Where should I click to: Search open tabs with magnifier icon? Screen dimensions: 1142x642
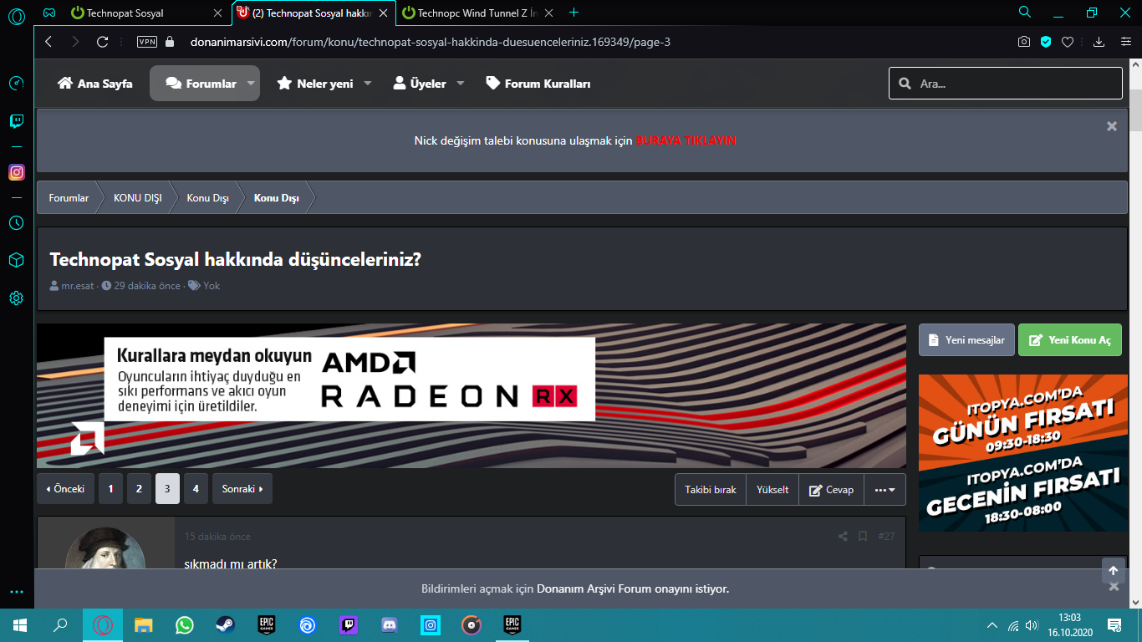pyautogui.click(x=1025, y=13)
